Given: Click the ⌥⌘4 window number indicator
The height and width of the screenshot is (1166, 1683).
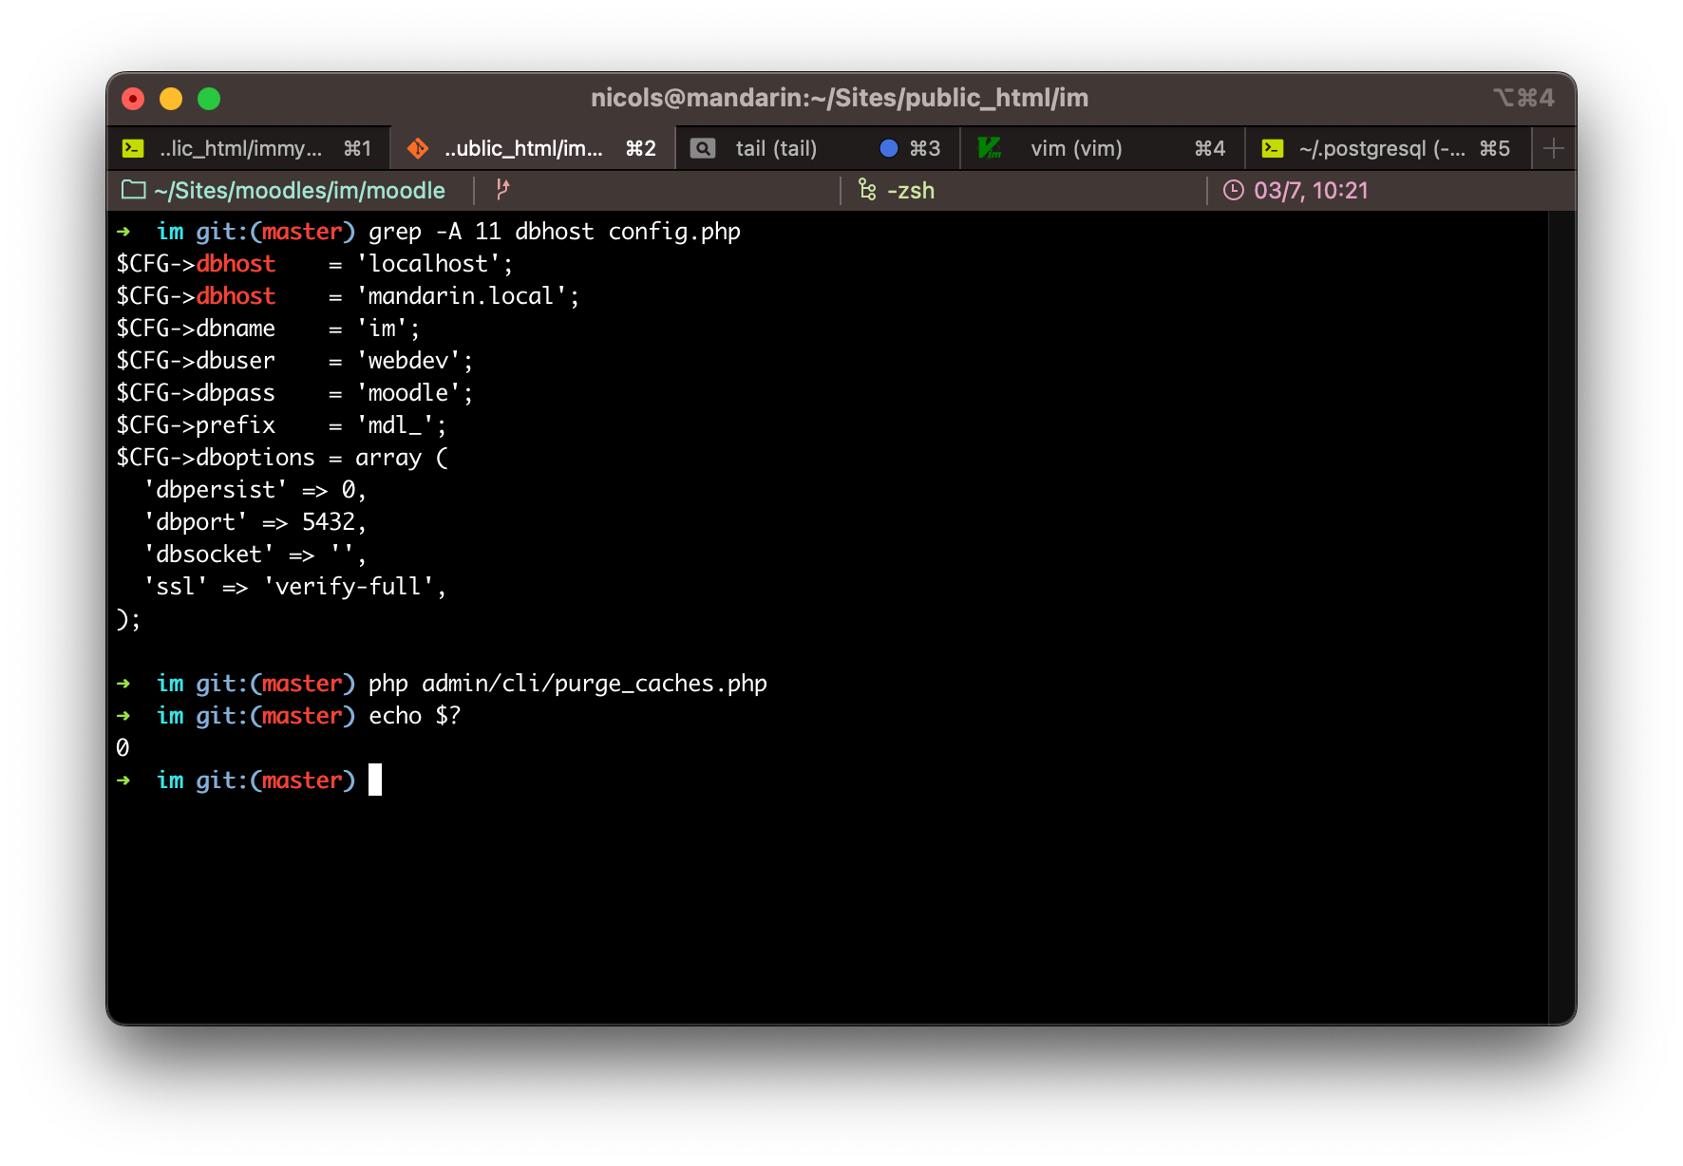Looking at the screenshot, I should point(1523,98).
